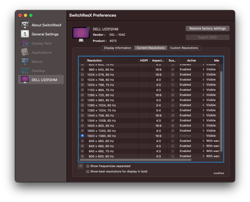250x202 pixels.
Task: Toggle Scaling checkbox for 1344 × 756 row
Action: (173, 116)
